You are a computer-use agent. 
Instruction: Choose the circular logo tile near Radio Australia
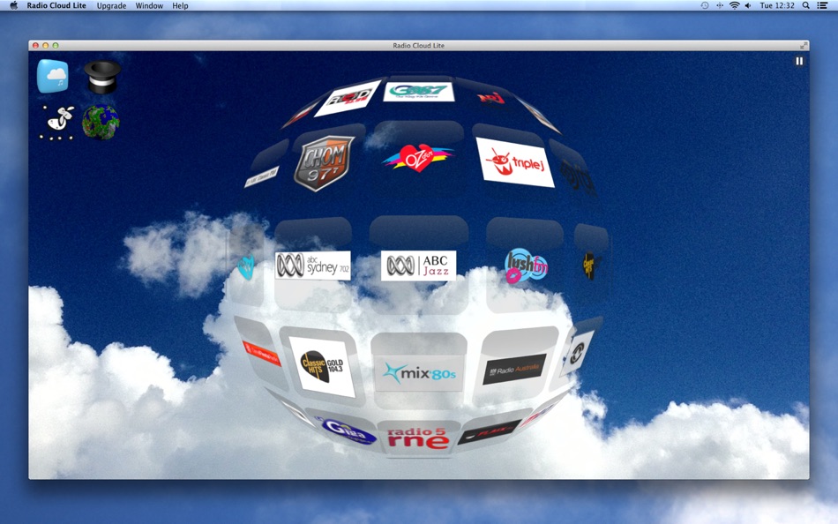tap(577, 352)
